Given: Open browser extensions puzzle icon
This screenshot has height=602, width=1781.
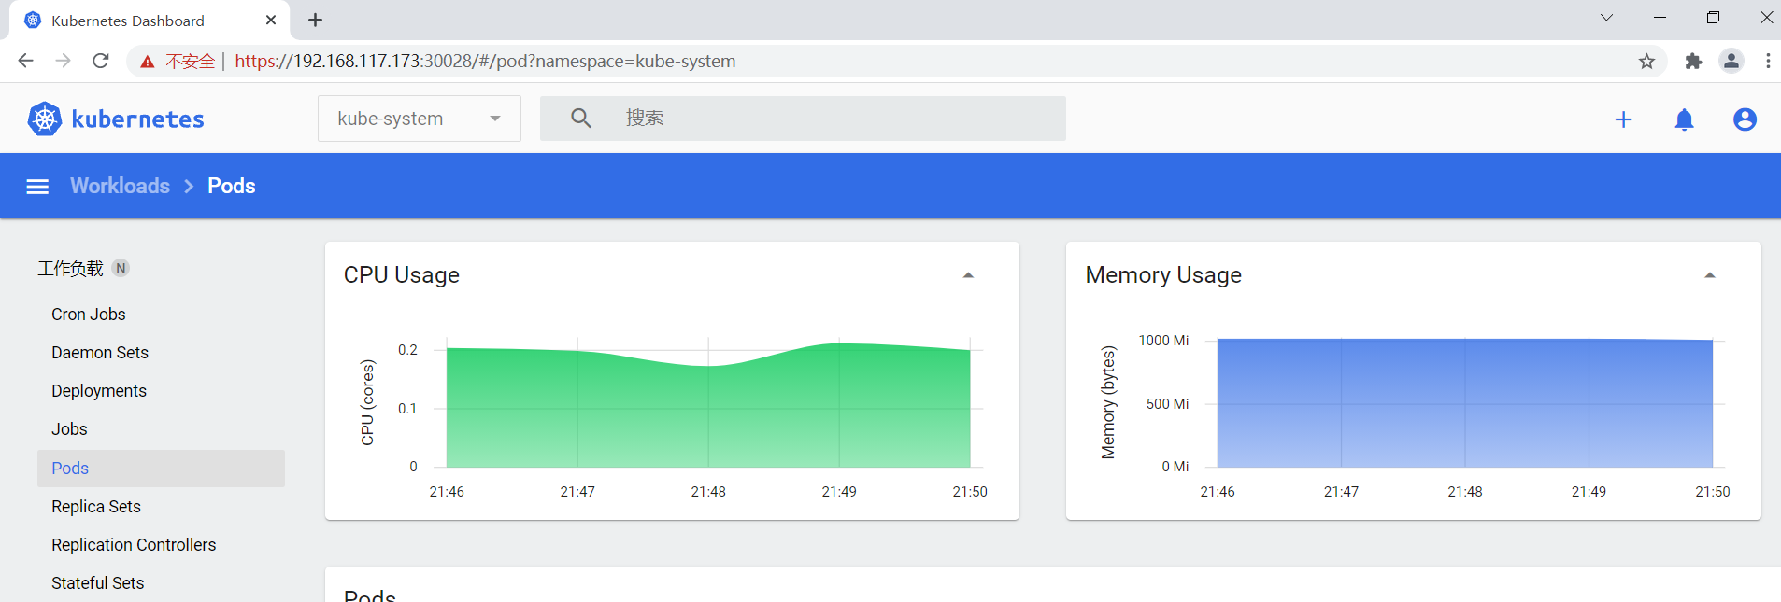Looking at the screenshot, I should (x=1693, y=61).
